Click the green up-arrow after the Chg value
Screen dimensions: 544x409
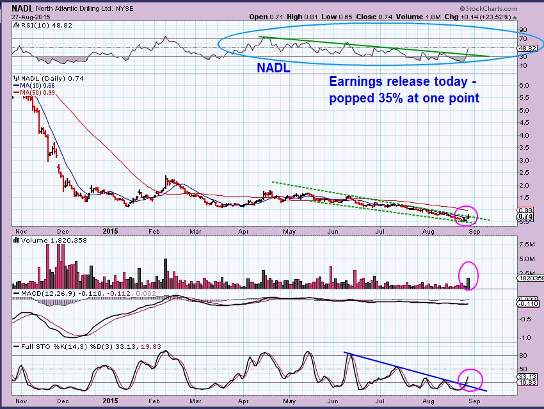[x=515, y=17]
